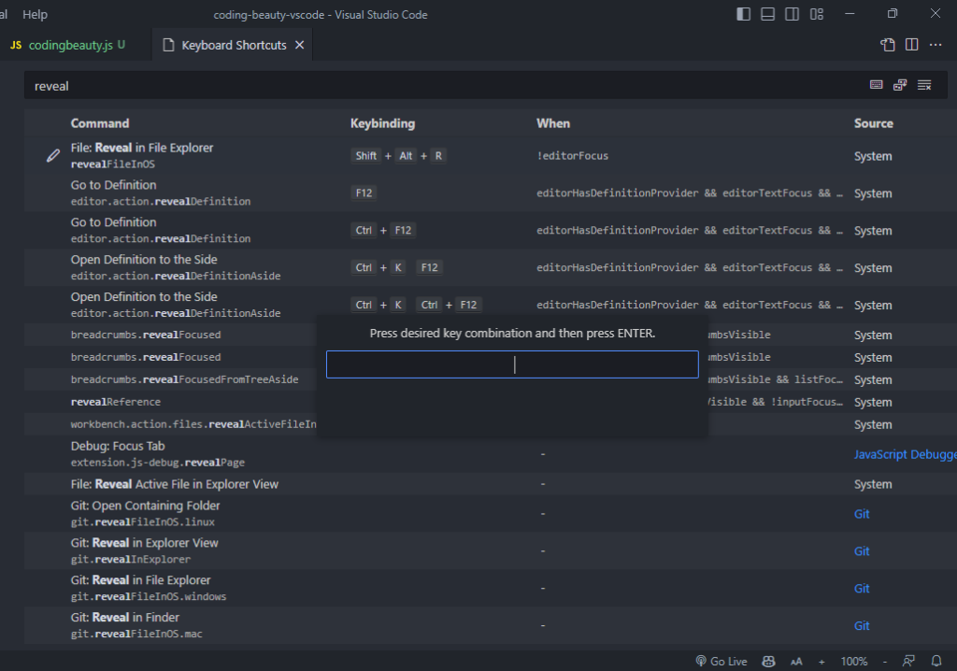
Task: Clear the keybindings search input icon
Action: [x=924, y=85]
